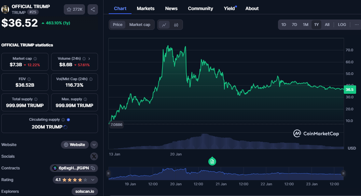Click the green document event marker

(x=212, y=161)
